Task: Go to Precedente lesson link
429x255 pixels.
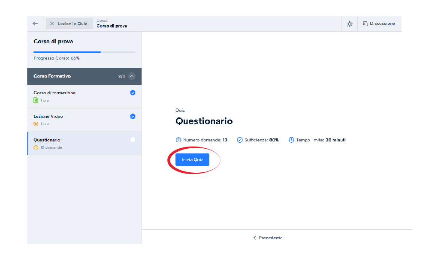Action: click(x=268, y=237)
